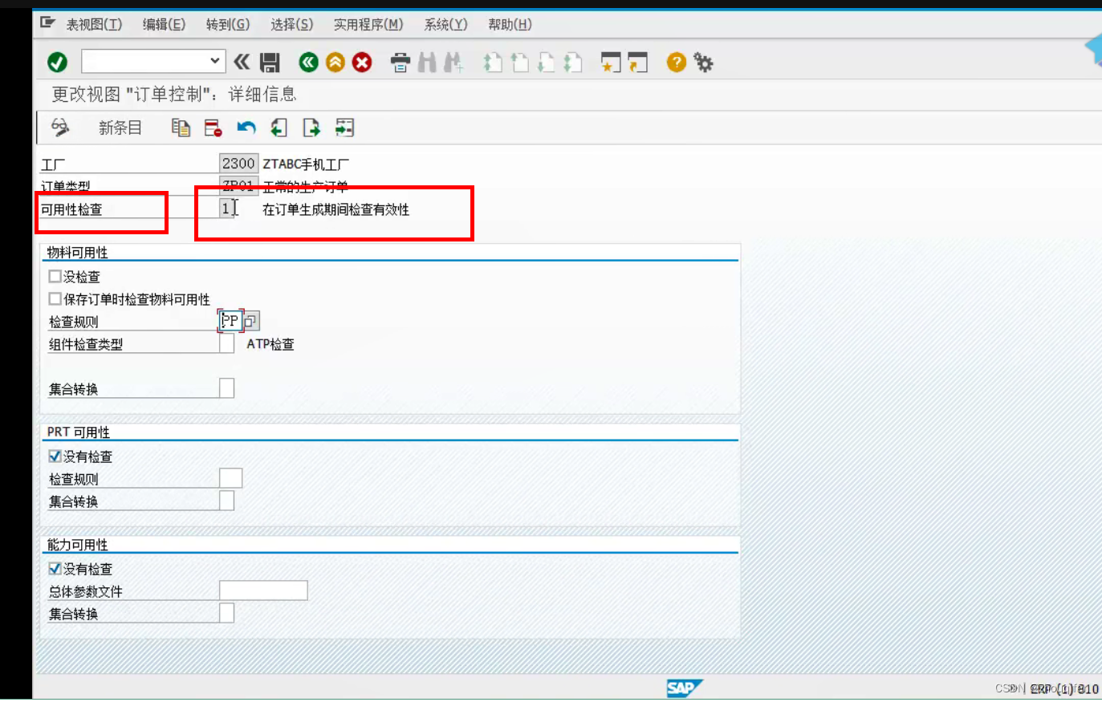1102x702 pixels.
Task: Click the Next Page icon
Action: pyautogui.click(x=546, y=62)
